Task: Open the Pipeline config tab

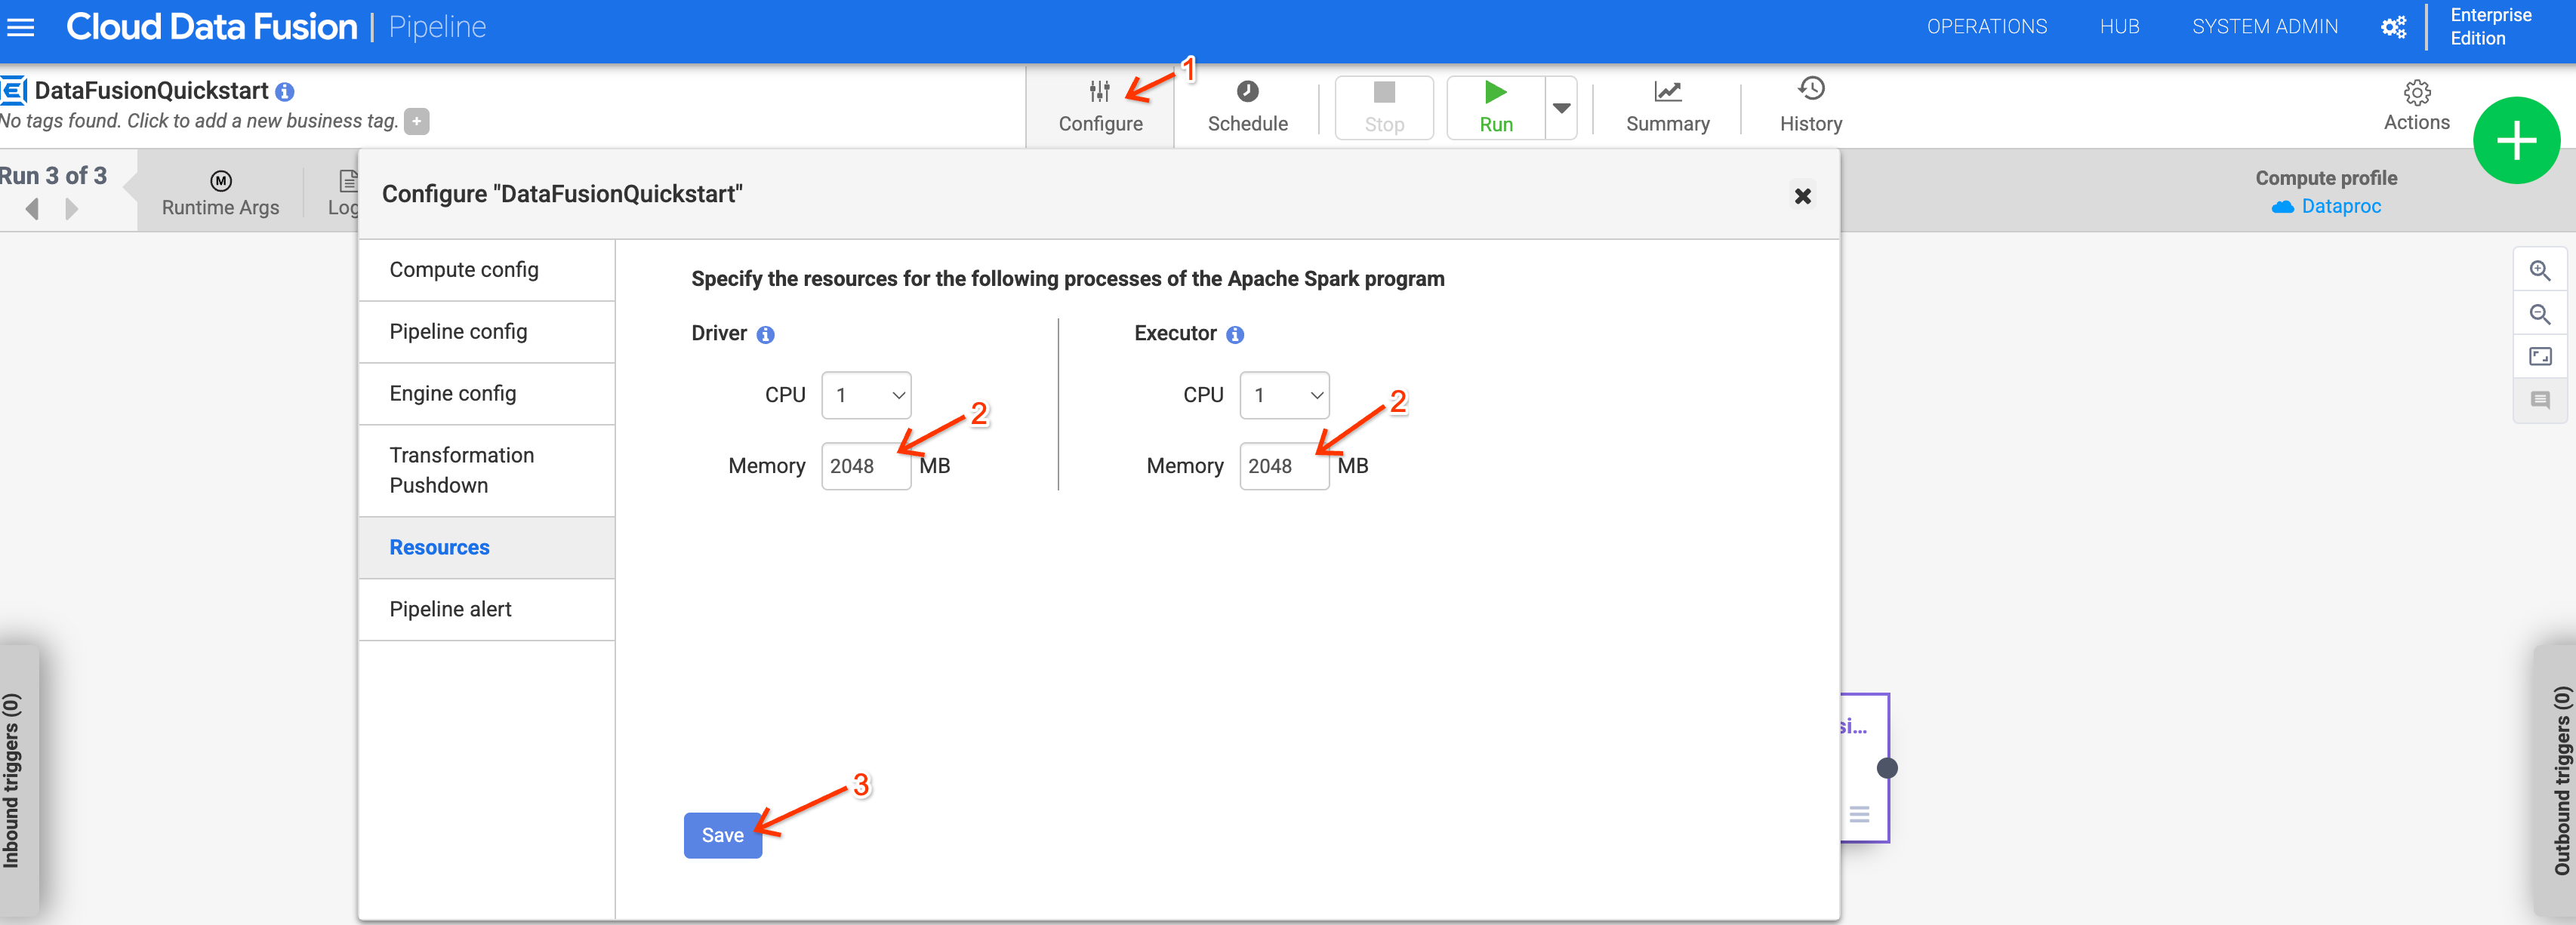Action: (457, 330)
